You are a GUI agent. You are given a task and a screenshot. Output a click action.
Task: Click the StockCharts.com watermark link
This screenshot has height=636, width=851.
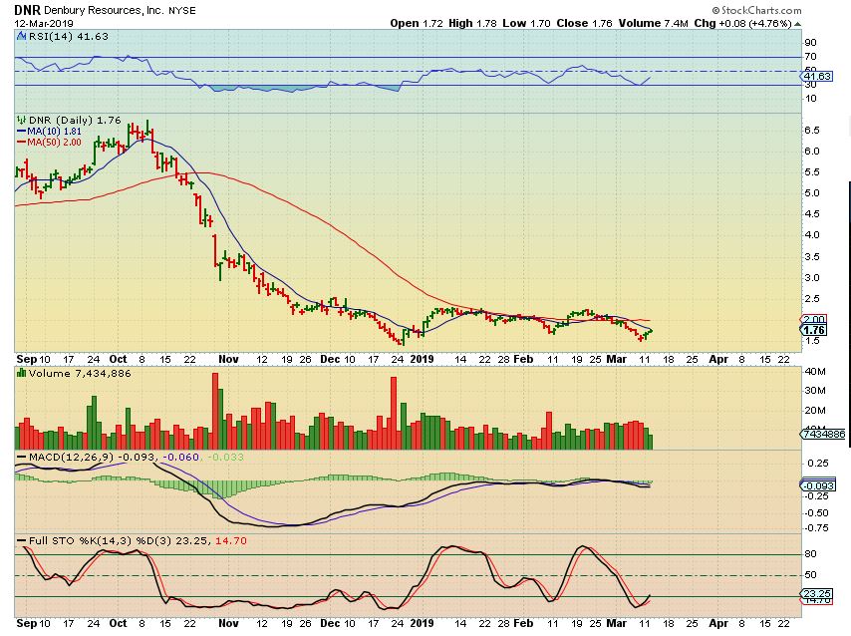pos(756,10)
